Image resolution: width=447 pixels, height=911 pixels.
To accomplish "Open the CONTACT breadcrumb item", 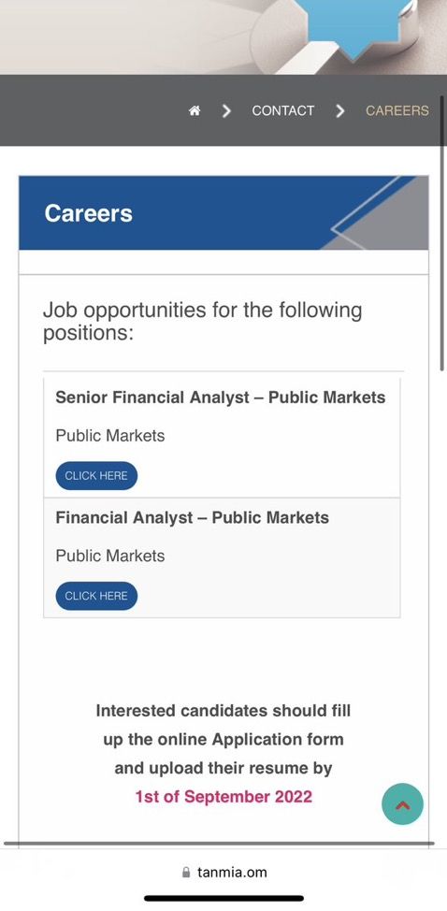I will pos(282,110).
